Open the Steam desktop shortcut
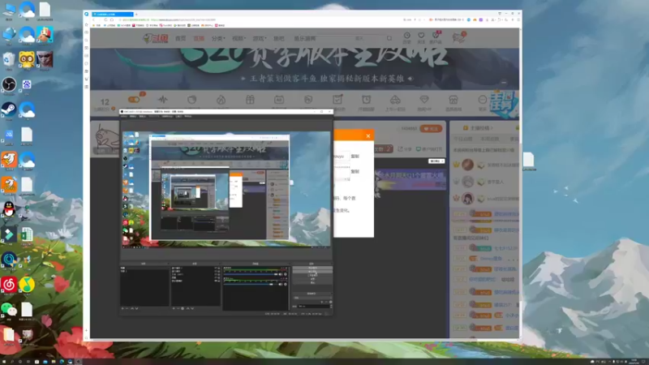Viewport: 649px width, 365px height. [9, 110]
